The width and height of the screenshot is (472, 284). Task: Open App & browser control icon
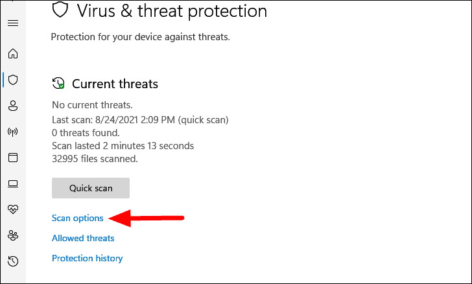[x=13, y=158]
